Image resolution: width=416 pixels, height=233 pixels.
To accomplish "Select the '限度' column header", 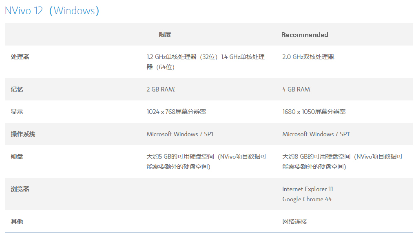I will 165,35.
